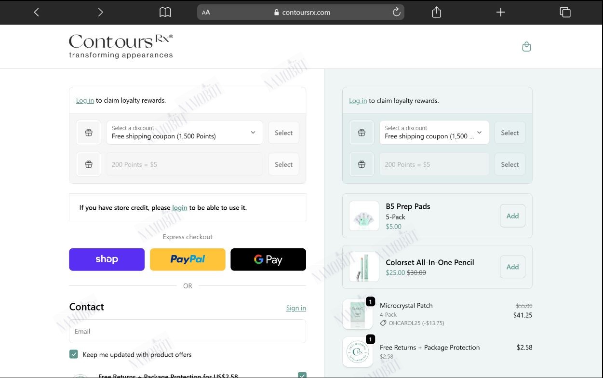Viewport: 603px width, 378px height.
Task: Click Log in link in right loyalty box
Action: [358, 101]
